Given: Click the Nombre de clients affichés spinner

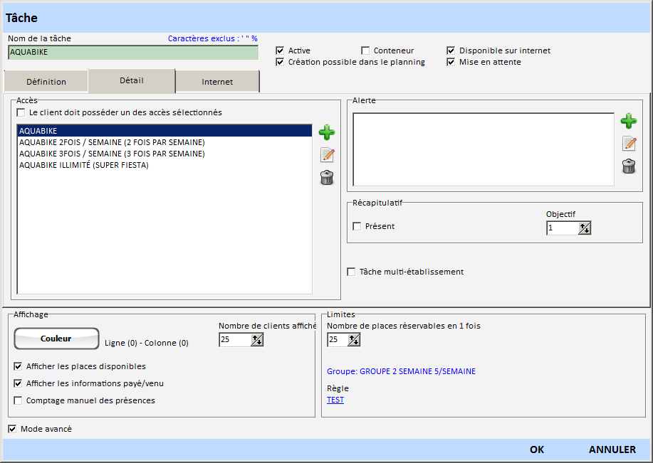Looking at the screenshot, I should (x=257, y=340).
